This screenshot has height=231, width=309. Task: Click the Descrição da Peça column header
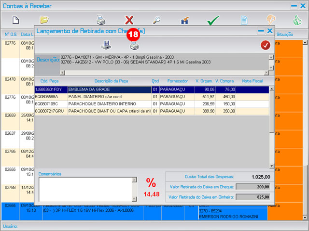[111, 81]
